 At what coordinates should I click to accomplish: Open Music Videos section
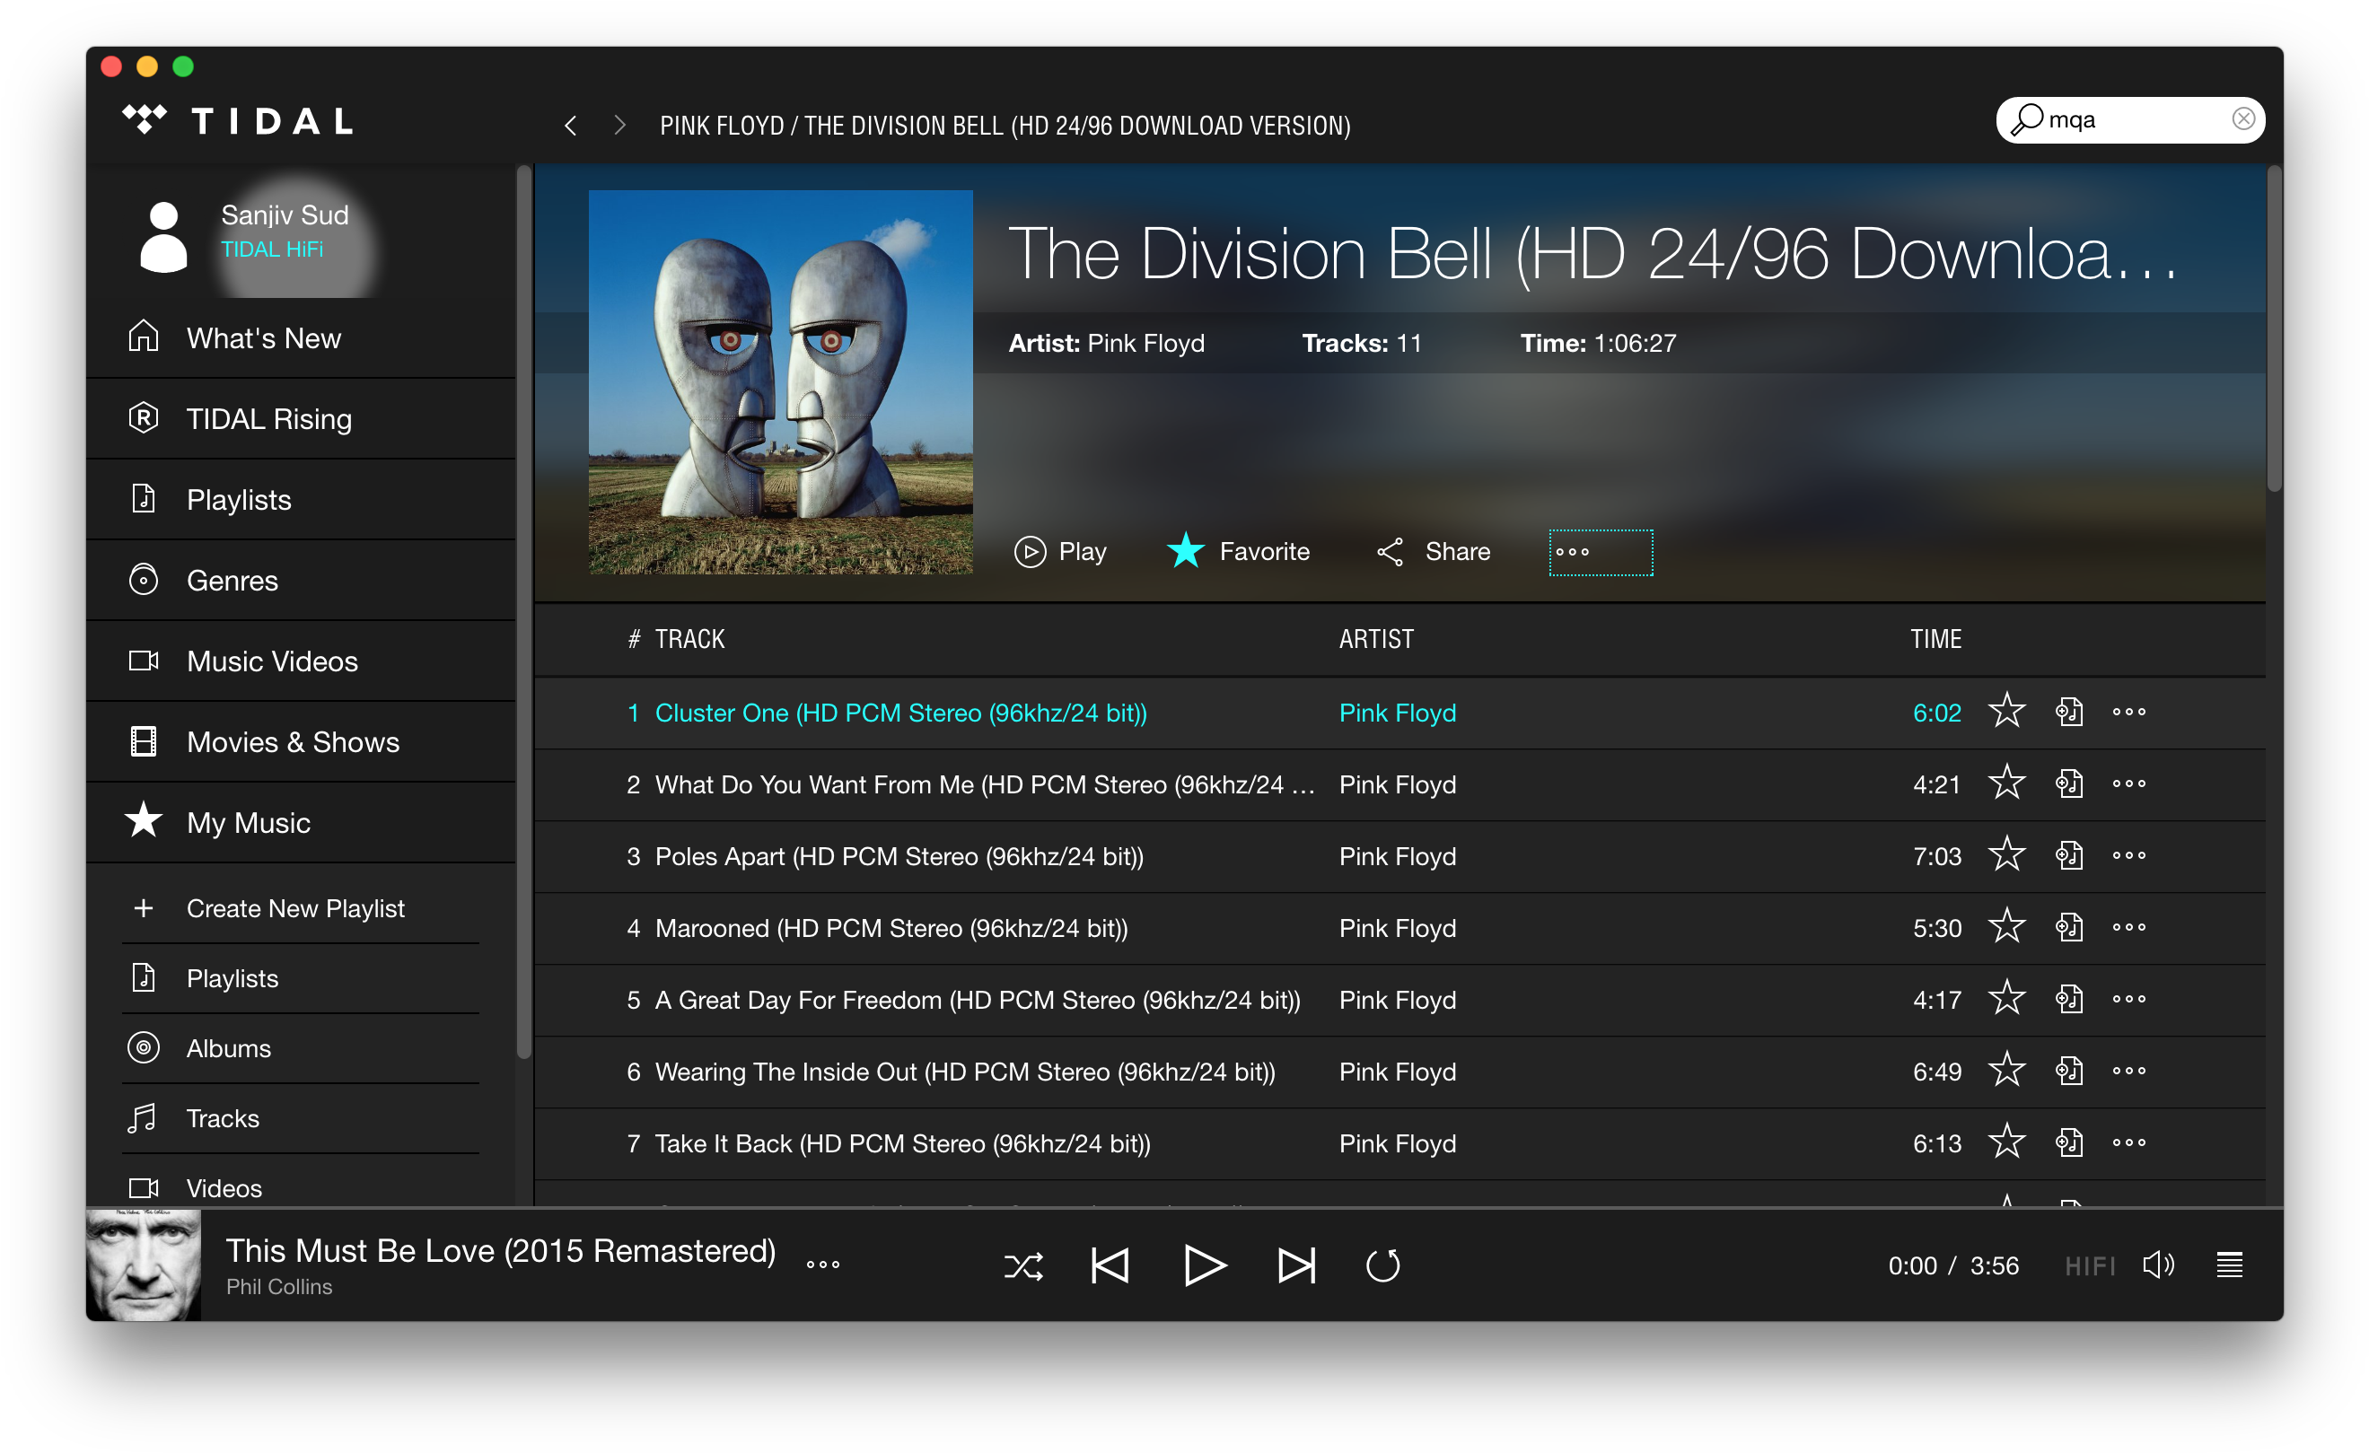point(301,661)
